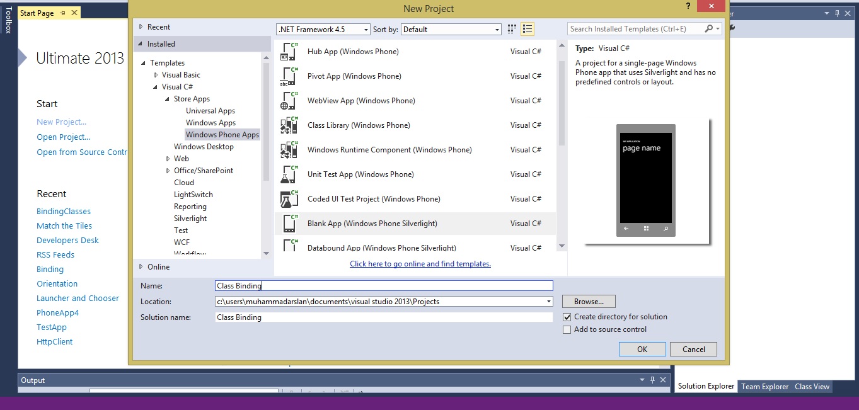Screen dimensions: 859x410
Task: Click the Browse... button
Action: pos(589,302)
